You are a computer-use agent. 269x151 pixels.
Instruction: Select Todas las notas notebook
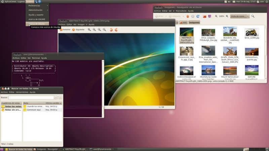click(11, 106)
